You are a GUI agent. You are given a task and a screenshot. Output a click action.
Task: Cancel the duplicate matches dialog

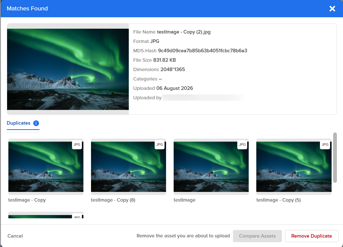point(15,236)
